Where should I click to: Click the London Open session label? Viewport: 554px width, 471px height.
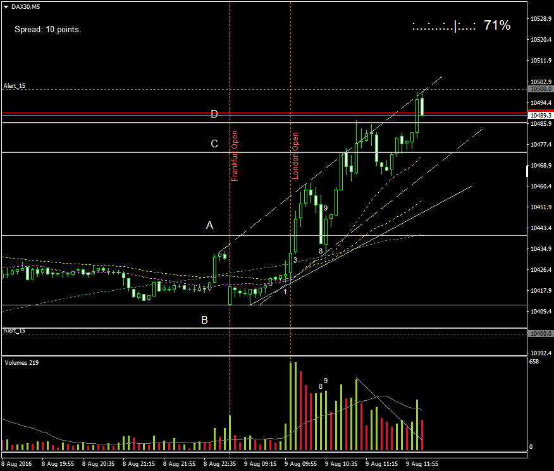pyautogui.click(x=295, y=156)
